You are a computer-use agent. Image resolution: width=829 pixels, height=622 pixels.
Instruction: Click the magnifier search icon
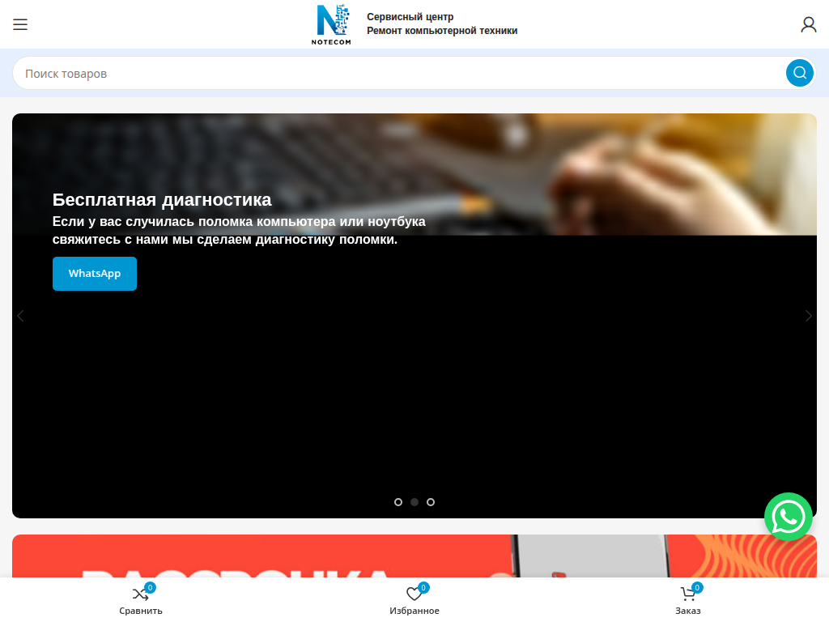click(x=799, y=73)
